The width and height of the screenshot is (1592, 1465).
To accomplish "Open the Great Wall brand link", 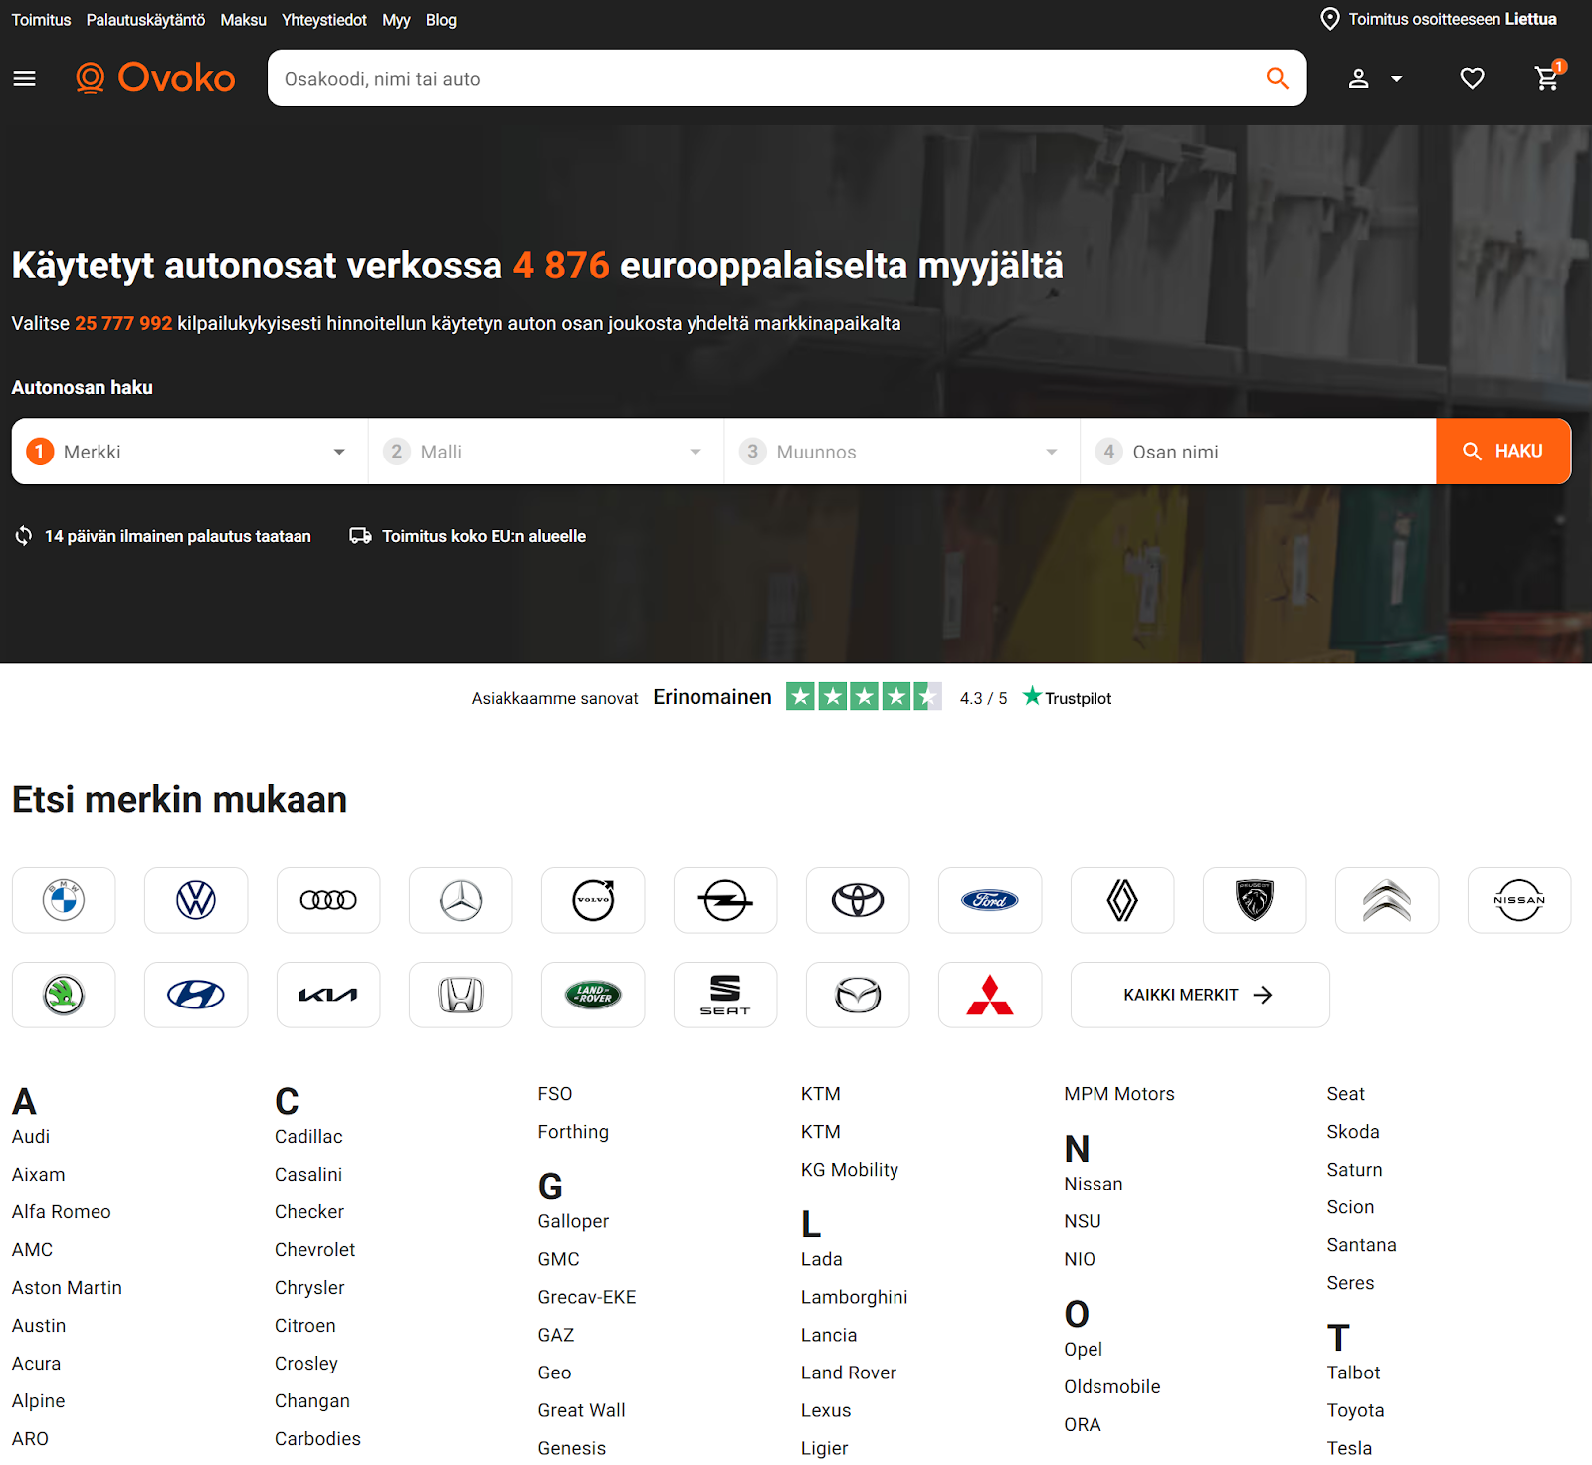I will coord(582,1411).
